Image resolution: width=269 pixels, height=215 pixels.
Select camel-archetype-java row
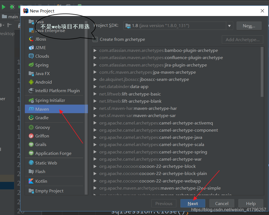click(x=176, y=137)
